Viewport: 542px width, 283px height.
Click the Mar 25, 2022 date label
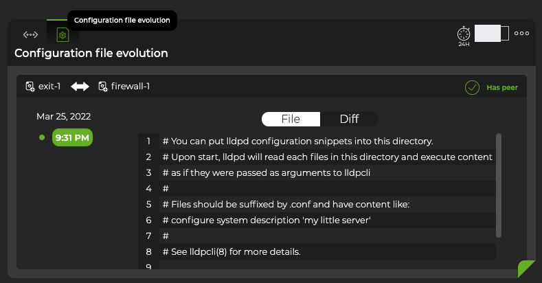coord(63,116)
